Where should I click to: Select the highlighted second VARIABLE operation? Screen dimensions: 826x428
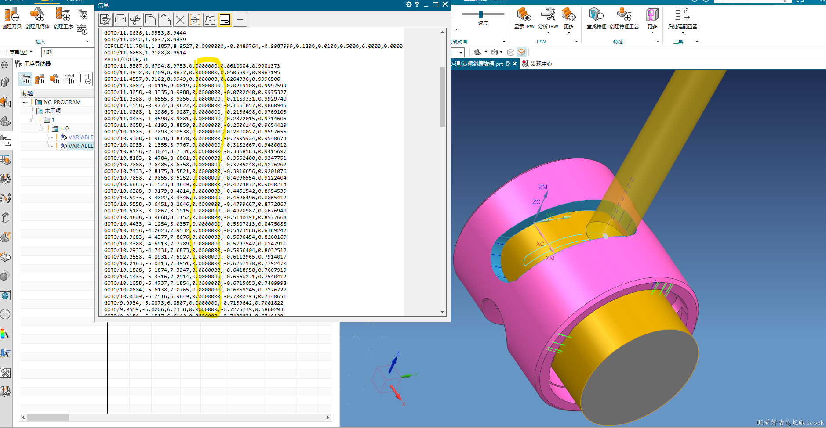81,146
